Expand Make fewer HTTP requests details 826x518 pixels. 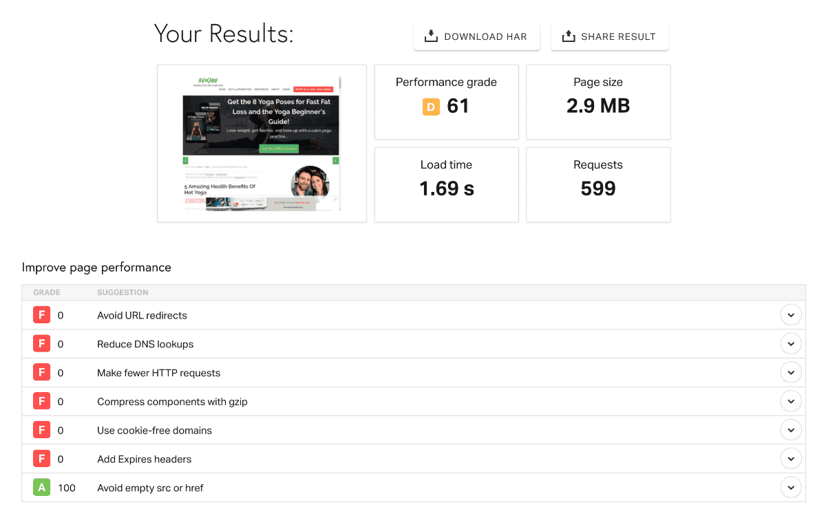point(791,373)
